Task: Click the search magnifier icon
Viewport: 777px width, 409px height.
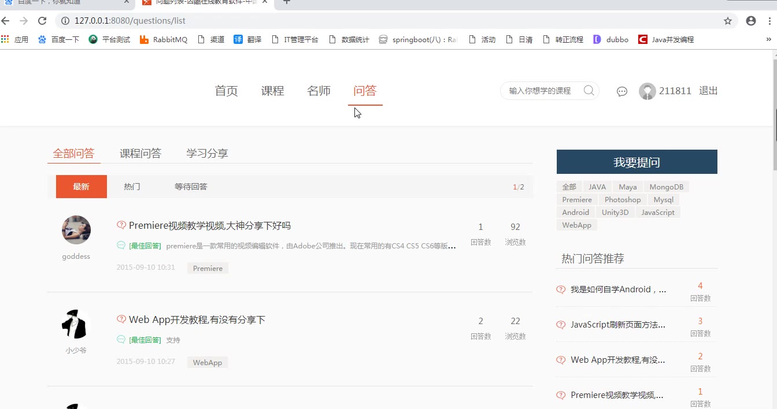Action: point(589,90)
